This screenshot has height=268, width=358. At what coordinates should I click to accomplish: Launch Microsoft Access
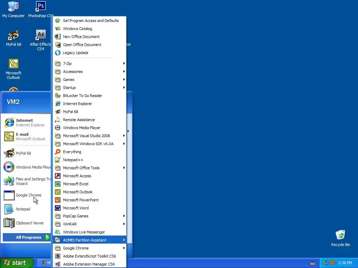click(x=89, y=176)
